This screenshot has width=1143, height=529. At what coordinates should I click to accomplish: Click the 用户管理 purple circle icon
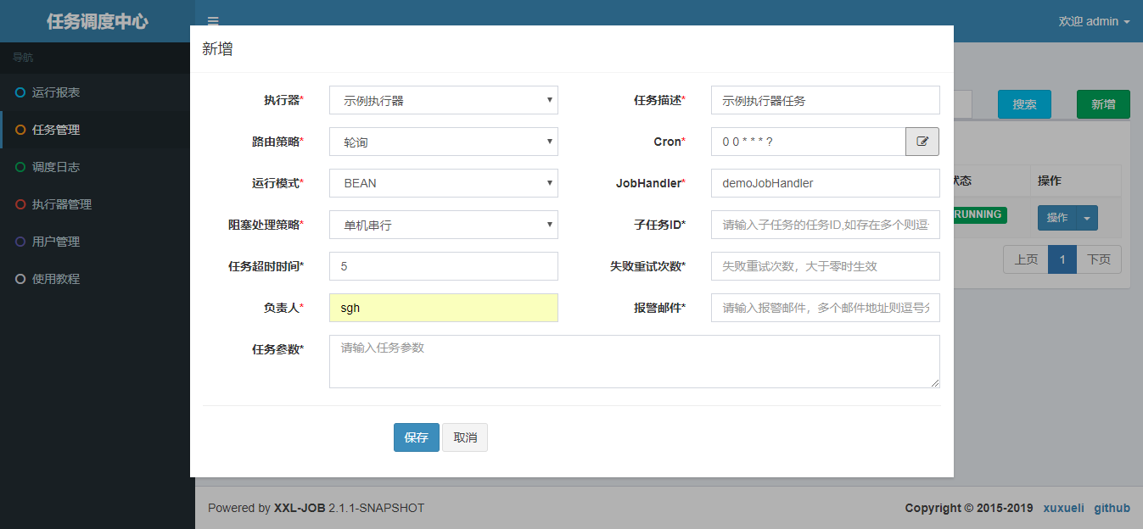(x=20, y=242)
